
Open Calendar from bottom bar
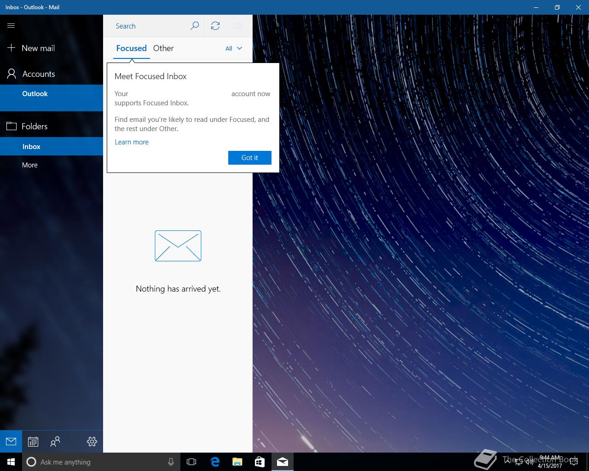tap(33, 442)
